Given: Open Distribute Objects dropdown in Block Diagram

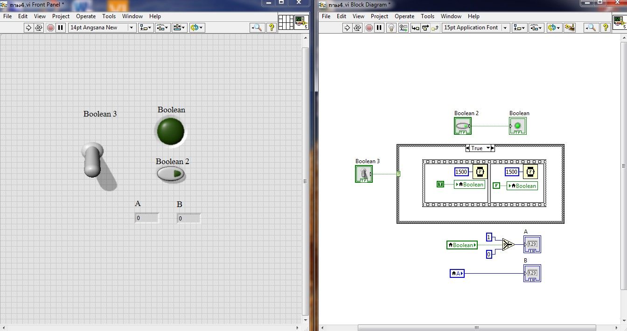Looking at the screenshot, I should point(536,28).
